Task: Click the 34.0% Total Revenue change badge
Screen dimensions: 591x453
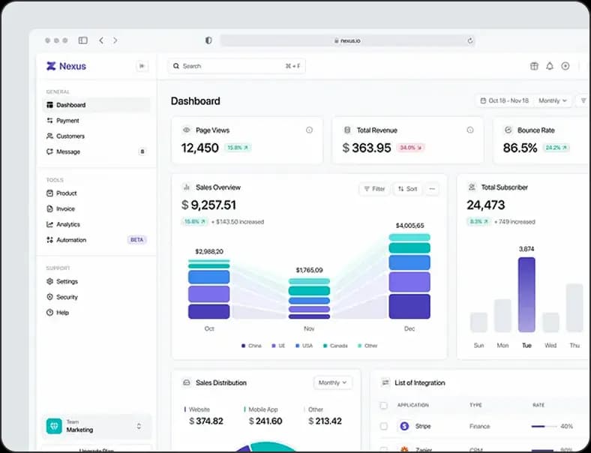Action: pyautogui.click(x=410, y=148)
